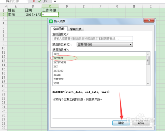165x131 pixels.
Task: Click the red cancel X in formula bar
Action: coord(34,1)
